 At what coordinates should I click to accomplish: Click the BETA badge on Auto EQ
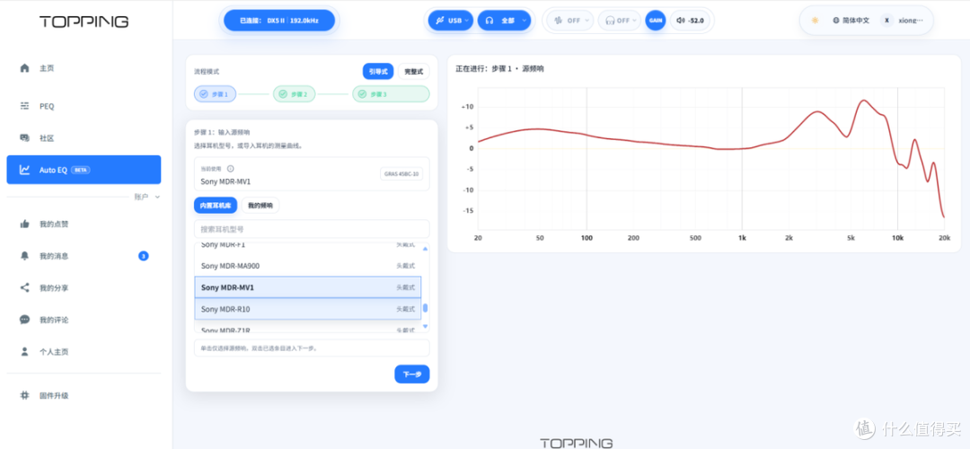(x=81, y=170)
